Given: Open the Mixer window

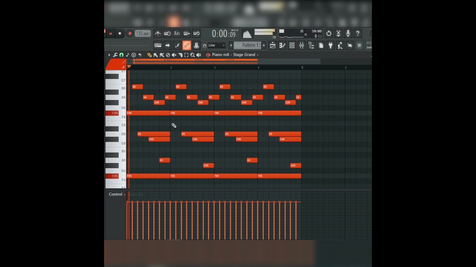Looking at the screenshot, I should [302, 45].
